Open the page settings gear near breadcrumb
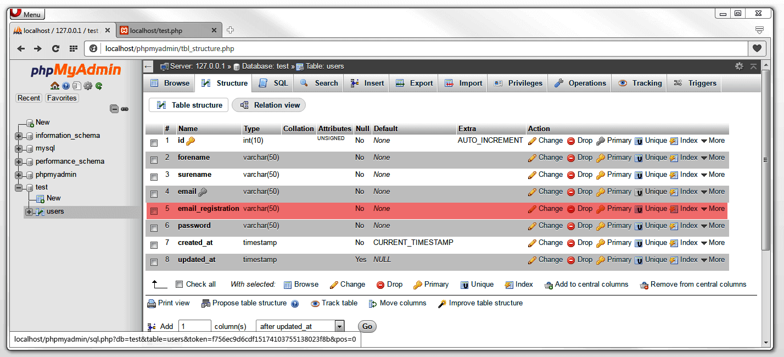 [739, 65]
